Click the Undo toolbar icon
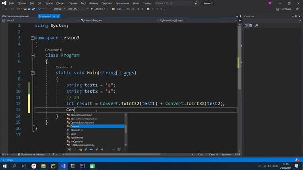 pos(39,9)
